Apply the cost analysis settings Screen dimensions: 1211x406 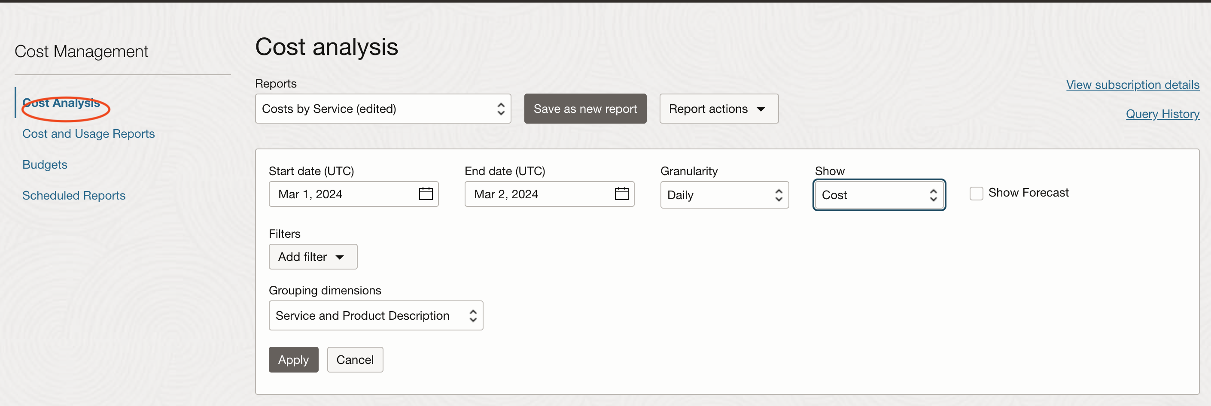(293, 360)
